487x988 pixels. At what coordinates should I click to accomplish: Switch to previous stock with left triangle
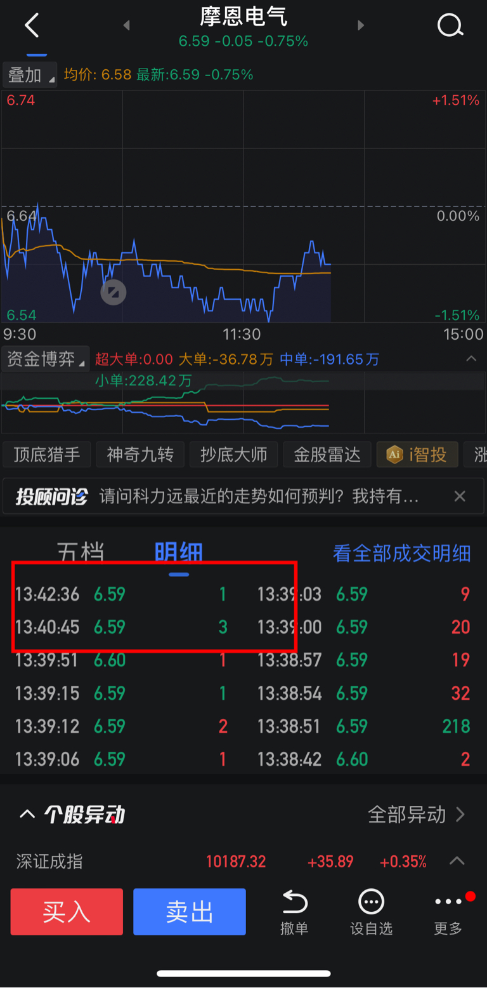point(126,25)
